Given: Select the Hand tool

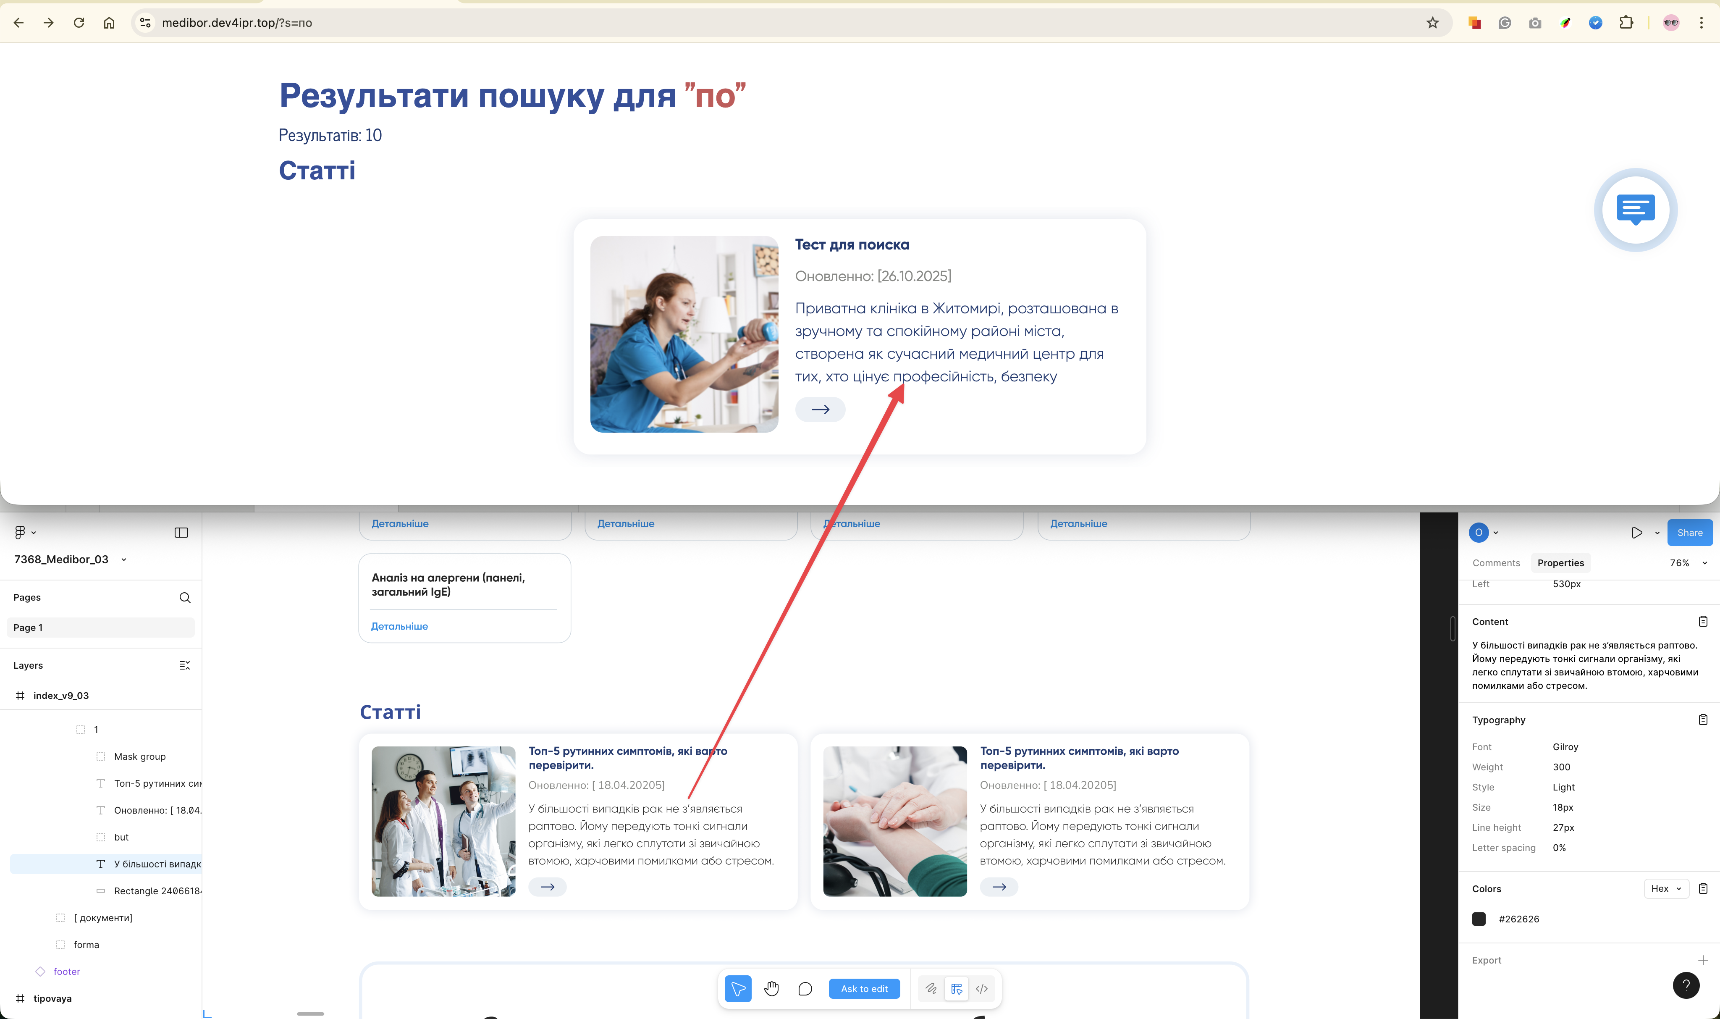Looking at the screenshot, I should click(x=771, y=989).
